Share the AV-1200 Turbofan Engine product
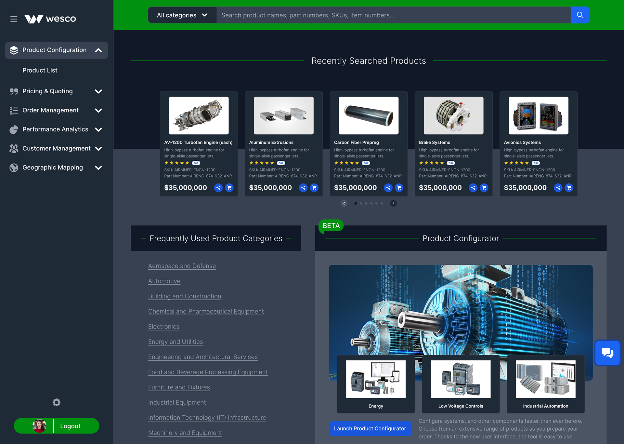This screenshot has width=624, height=444. pyautogui.click(x=218, y=188)
